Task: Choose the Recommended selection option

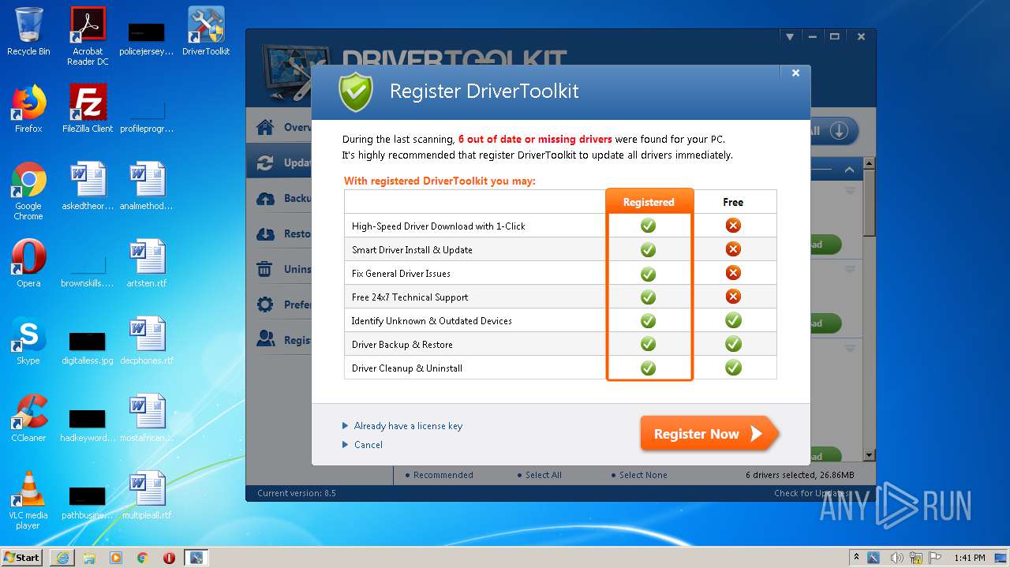Action: (439, 475)
